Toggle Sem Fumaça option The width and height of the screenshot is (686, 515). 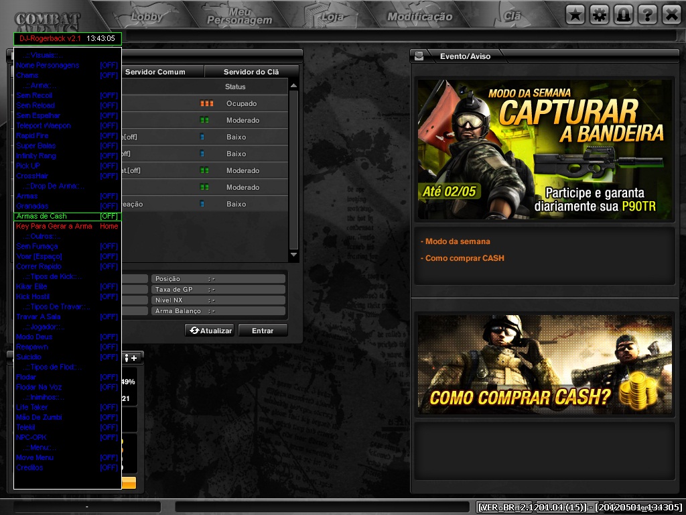(x=67, y=247)
